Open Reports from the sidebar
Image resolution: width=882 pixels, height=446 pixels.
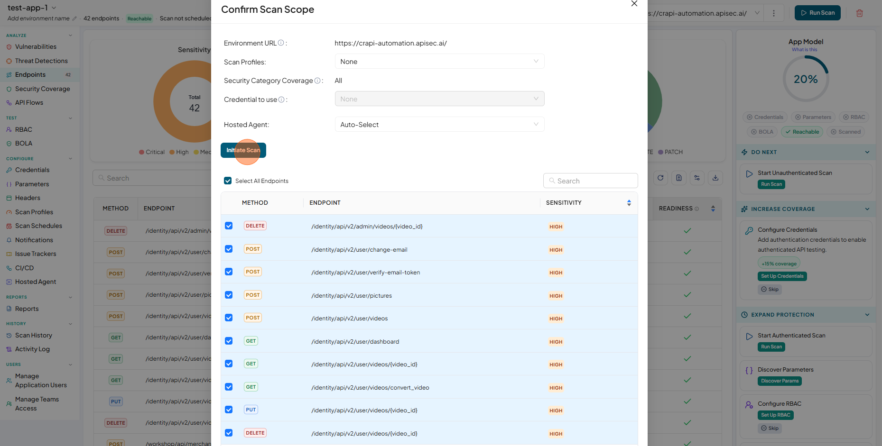[x=27, y=309]
